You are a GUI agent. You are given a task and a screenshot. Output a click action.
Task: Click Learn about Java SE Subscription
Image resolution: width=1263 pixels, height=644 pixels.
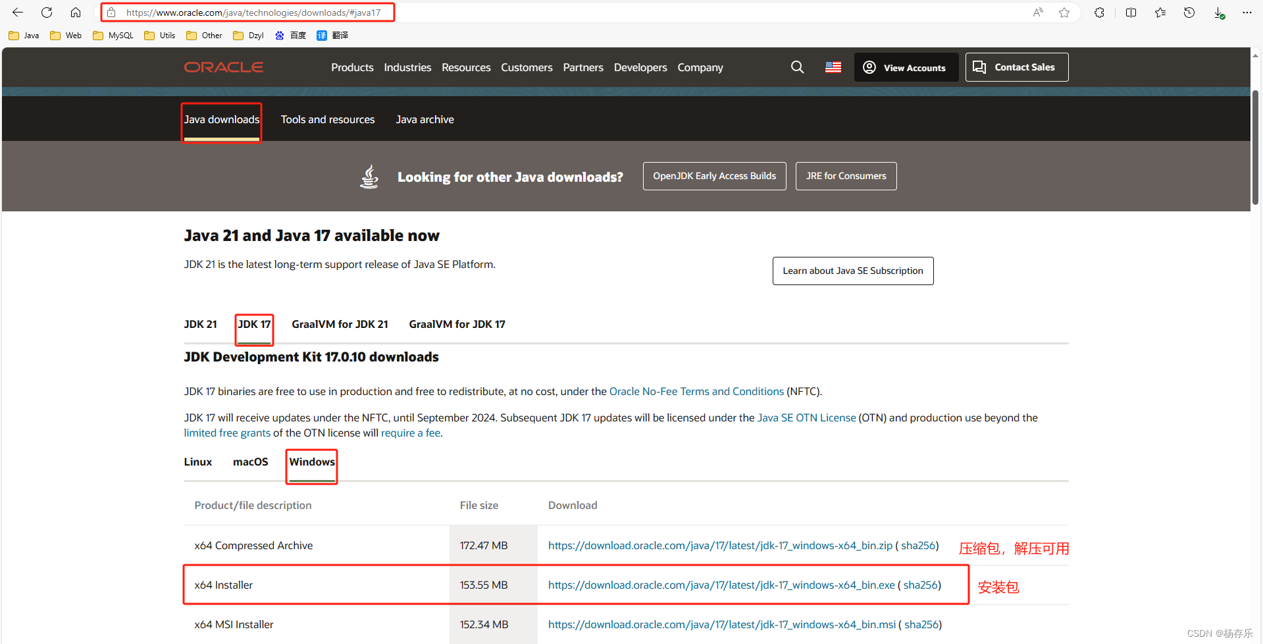[853, 271]
